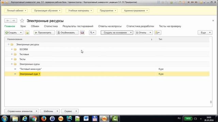Open Windows Explorer from taskbar
218x122 pixels.
[15, 119]
